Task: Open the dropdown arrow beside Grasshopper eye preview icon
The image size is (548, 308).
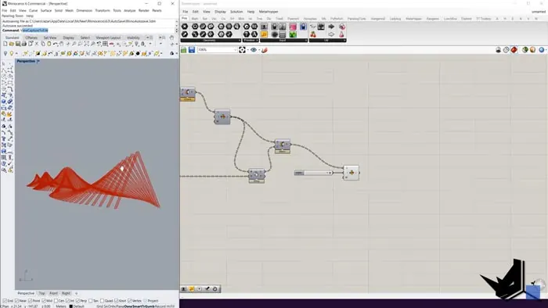Action: coord(259,50)
